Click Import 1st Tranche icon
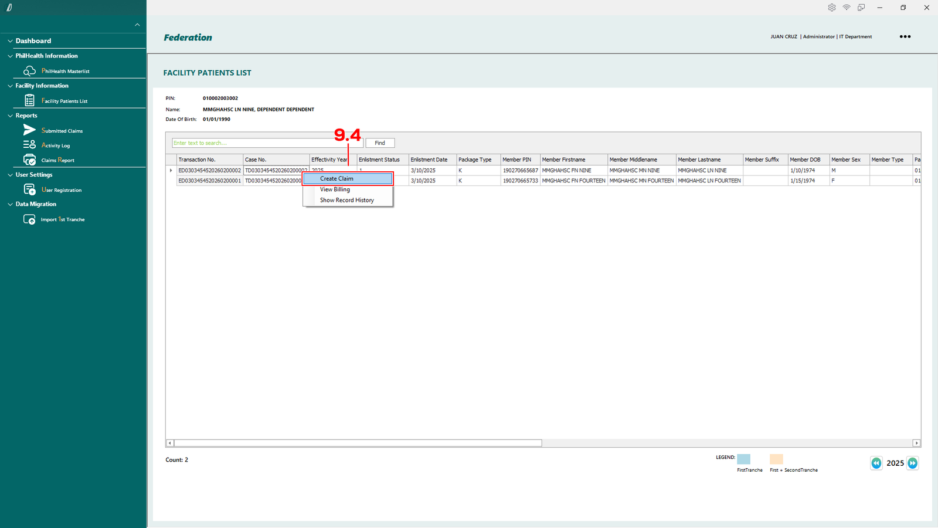The width and height of the screenshot is (938, 528). coord(29,219)
